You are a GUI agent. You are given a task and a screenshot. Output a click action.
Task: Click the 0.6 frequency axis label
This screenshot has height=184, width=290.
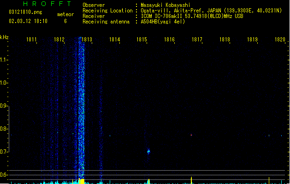pos(3,175)
